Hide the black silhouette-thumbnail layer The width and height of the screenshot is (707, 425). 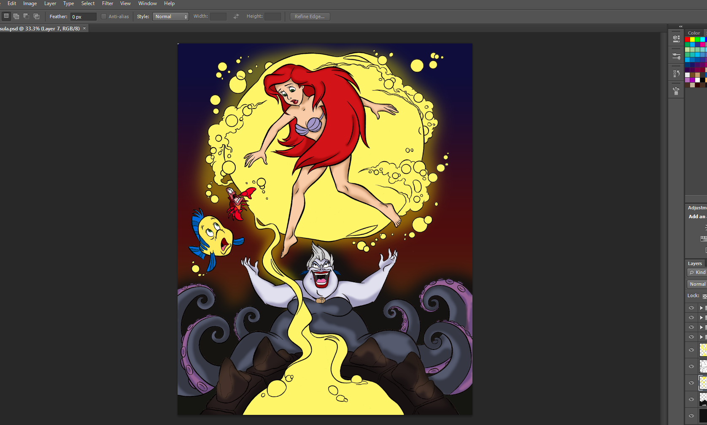coord(691,399)
